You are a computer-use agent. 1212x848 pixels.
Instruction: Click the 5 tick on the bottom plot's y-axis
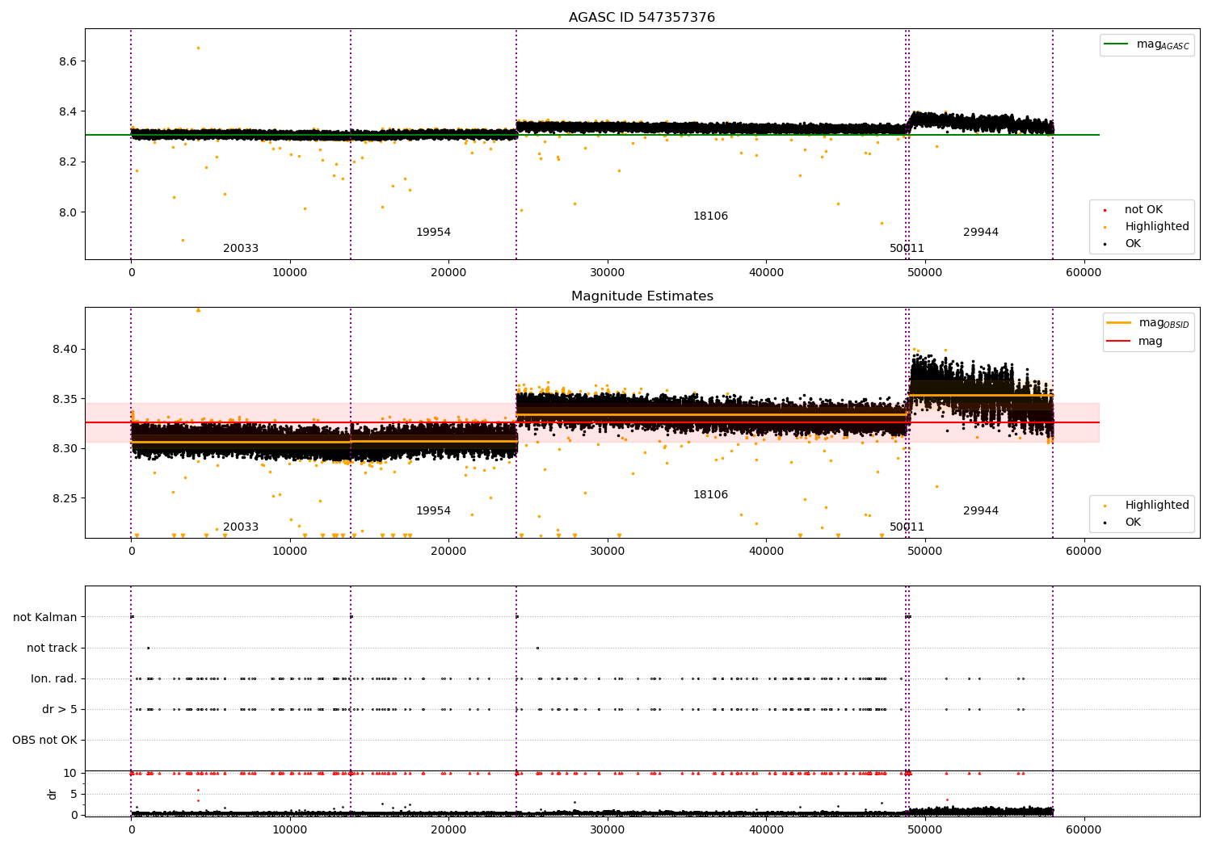(74, 795)
